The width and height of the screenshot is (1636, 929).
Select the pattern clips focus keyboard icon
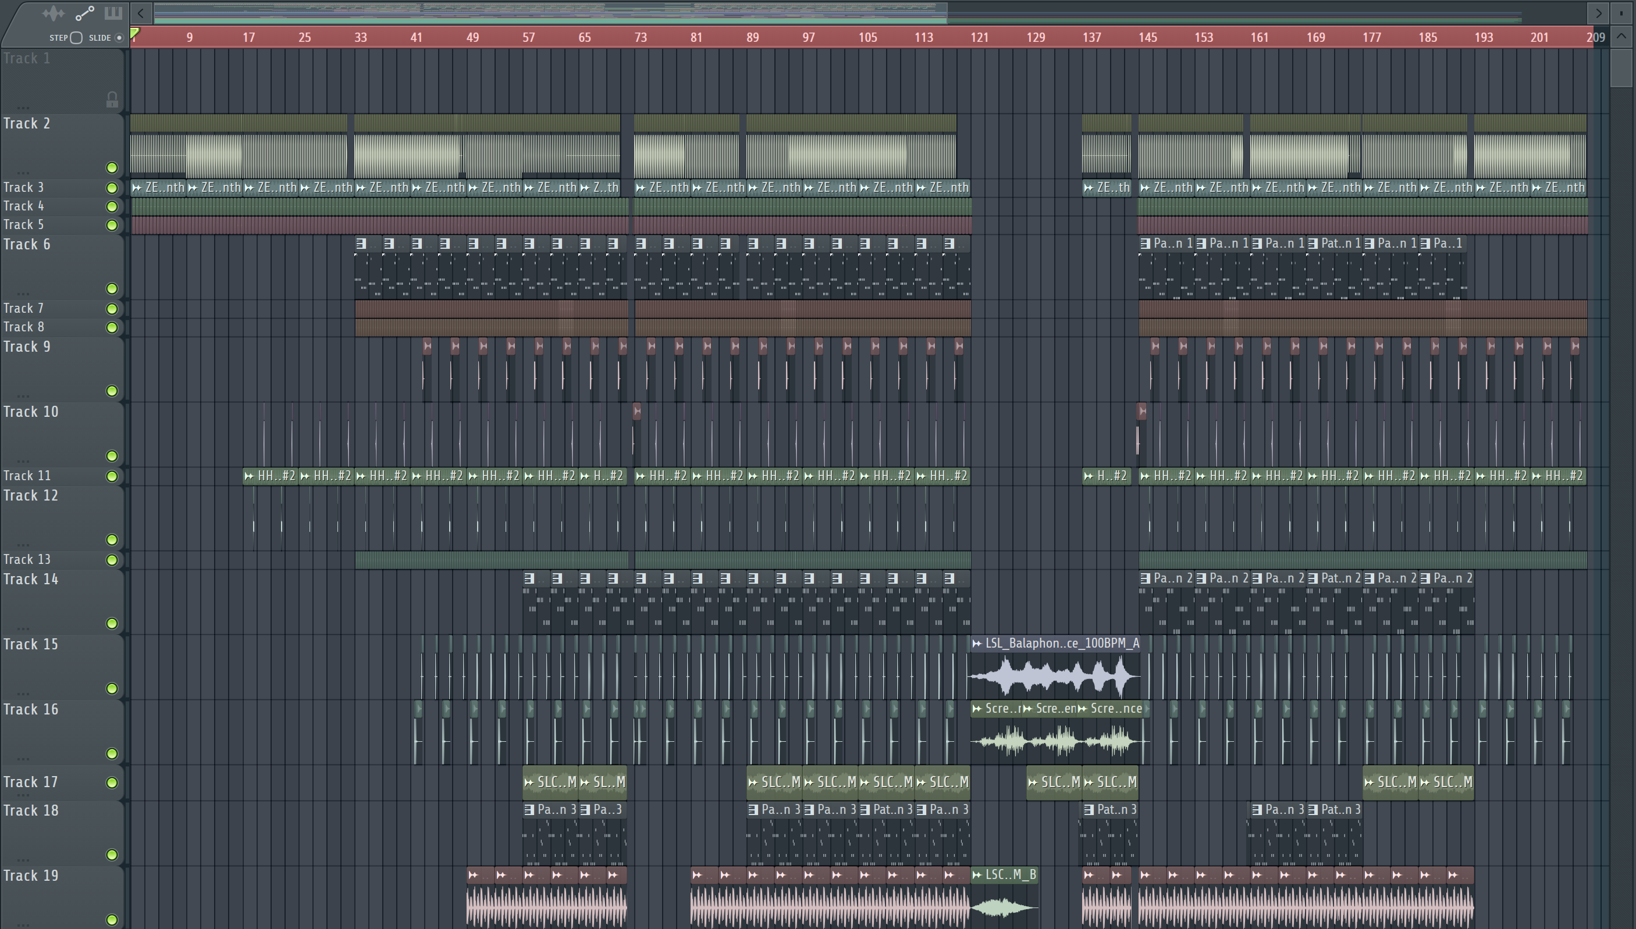(113, 13)
